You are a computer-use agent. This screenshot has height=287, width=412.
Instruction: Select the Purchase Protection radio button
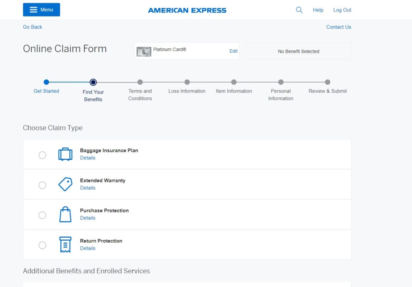42,215
